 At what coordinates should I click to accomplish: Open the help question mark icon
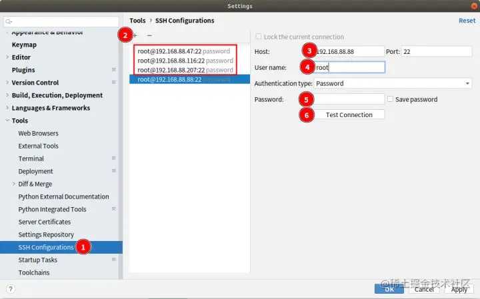tap(11, 289)
